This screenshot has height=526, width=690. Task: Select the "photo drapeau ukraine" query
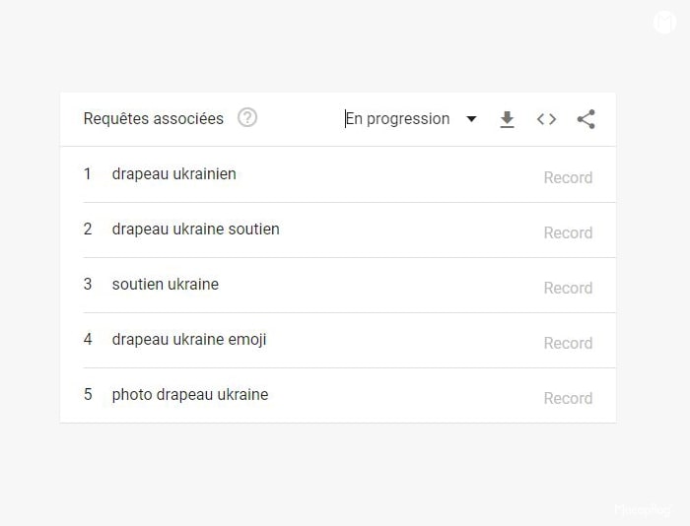click(x=189, y=395)
